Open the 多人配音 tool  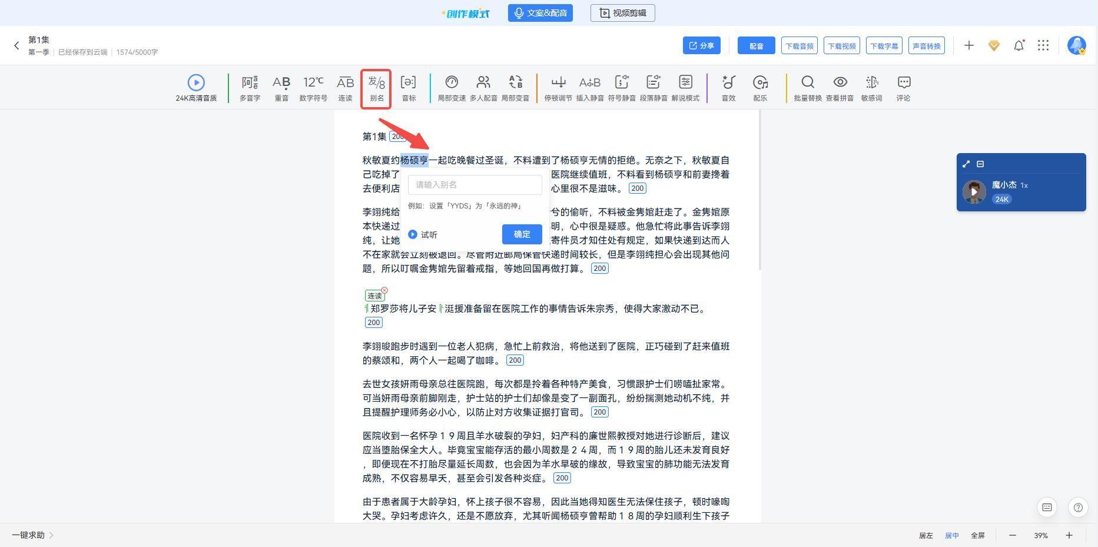tap(483, 88)
